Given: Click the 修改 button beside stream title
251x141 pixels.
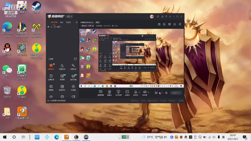Looking at the screenshot, I should click(x=98, y=22).
